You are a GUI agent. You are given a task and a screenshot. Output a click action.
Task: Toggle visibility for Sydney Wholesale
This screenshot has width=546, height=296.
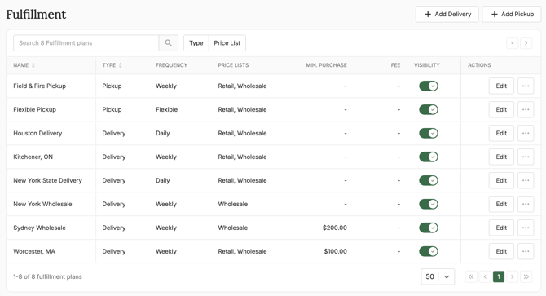(429, 228)
